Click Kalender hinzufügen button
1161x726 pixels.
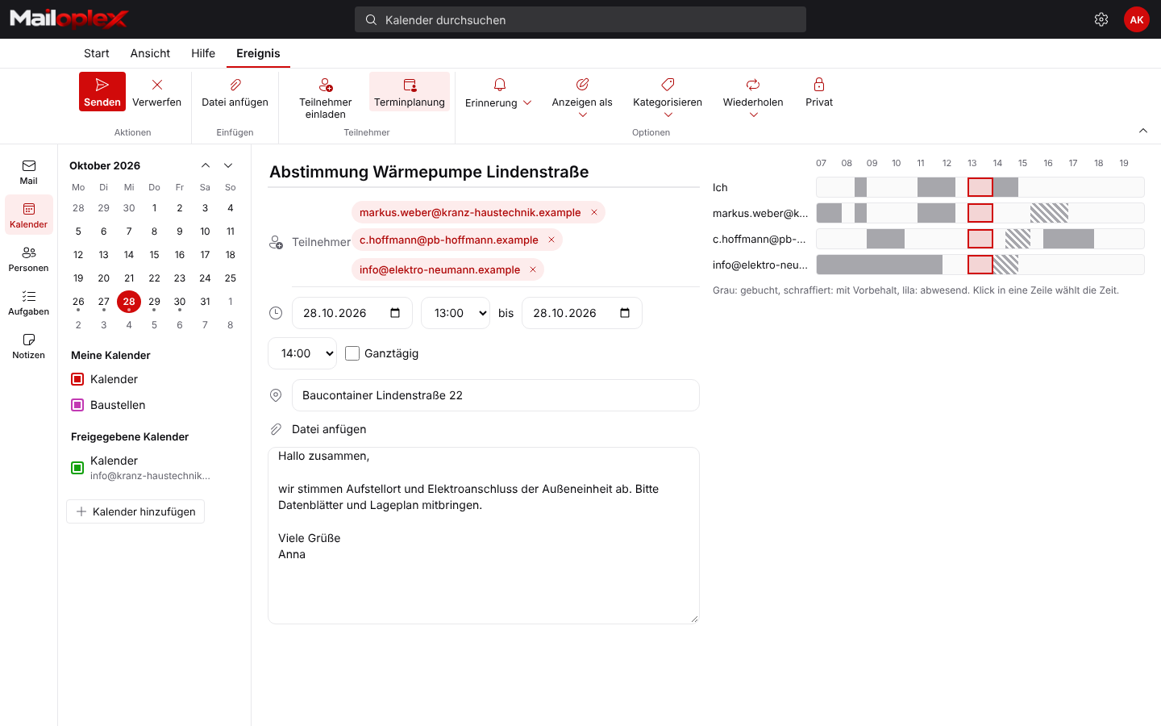pos(135,511)
